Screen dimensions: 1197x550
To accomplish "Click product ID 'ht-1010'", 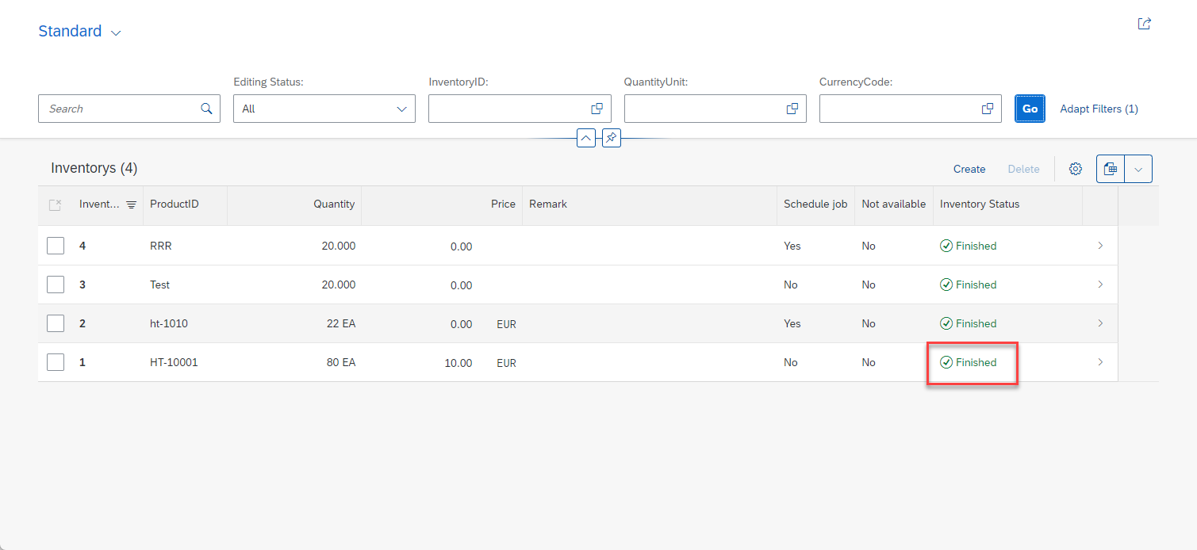I will coord(169,323).
